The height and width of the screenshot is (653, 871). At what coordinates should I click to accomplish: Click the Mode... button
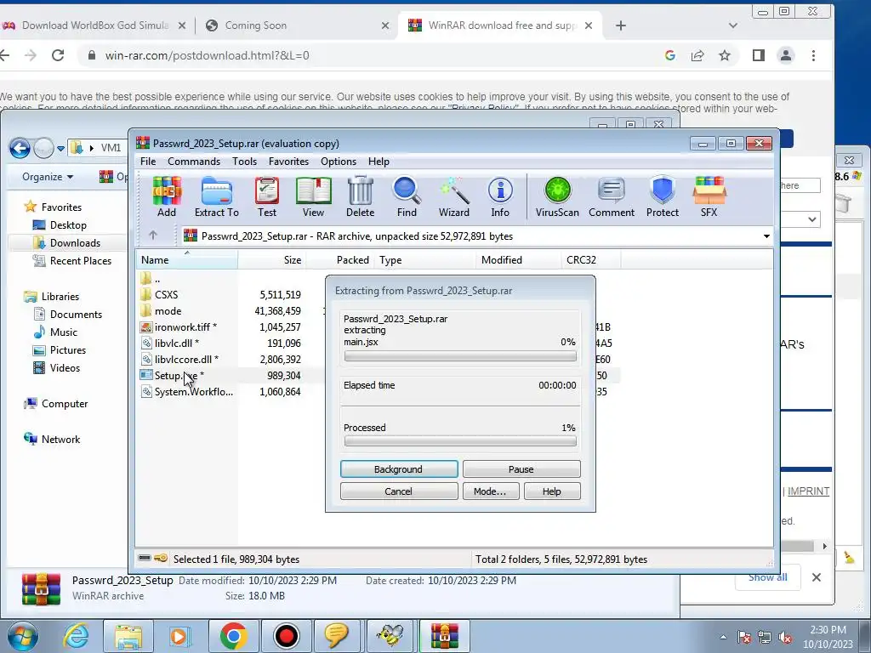(491, 491)
